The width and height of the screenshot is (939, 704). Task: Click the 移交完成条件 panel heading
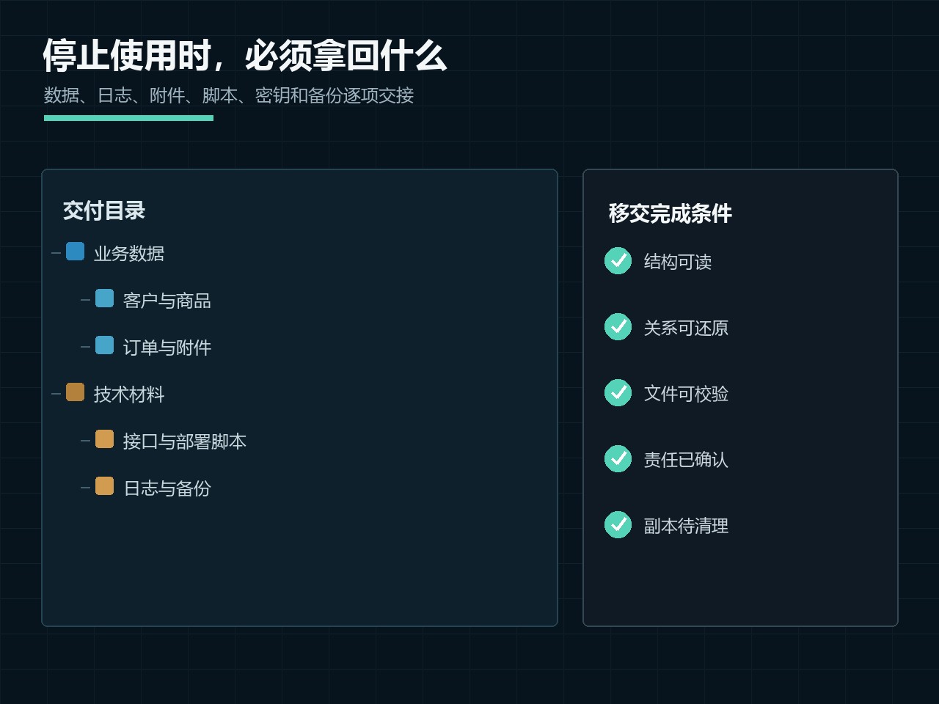671,213
